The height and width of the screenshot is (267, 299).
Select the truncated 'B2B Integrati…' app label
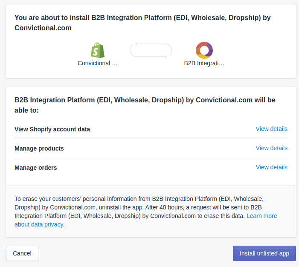coord(204,63)
